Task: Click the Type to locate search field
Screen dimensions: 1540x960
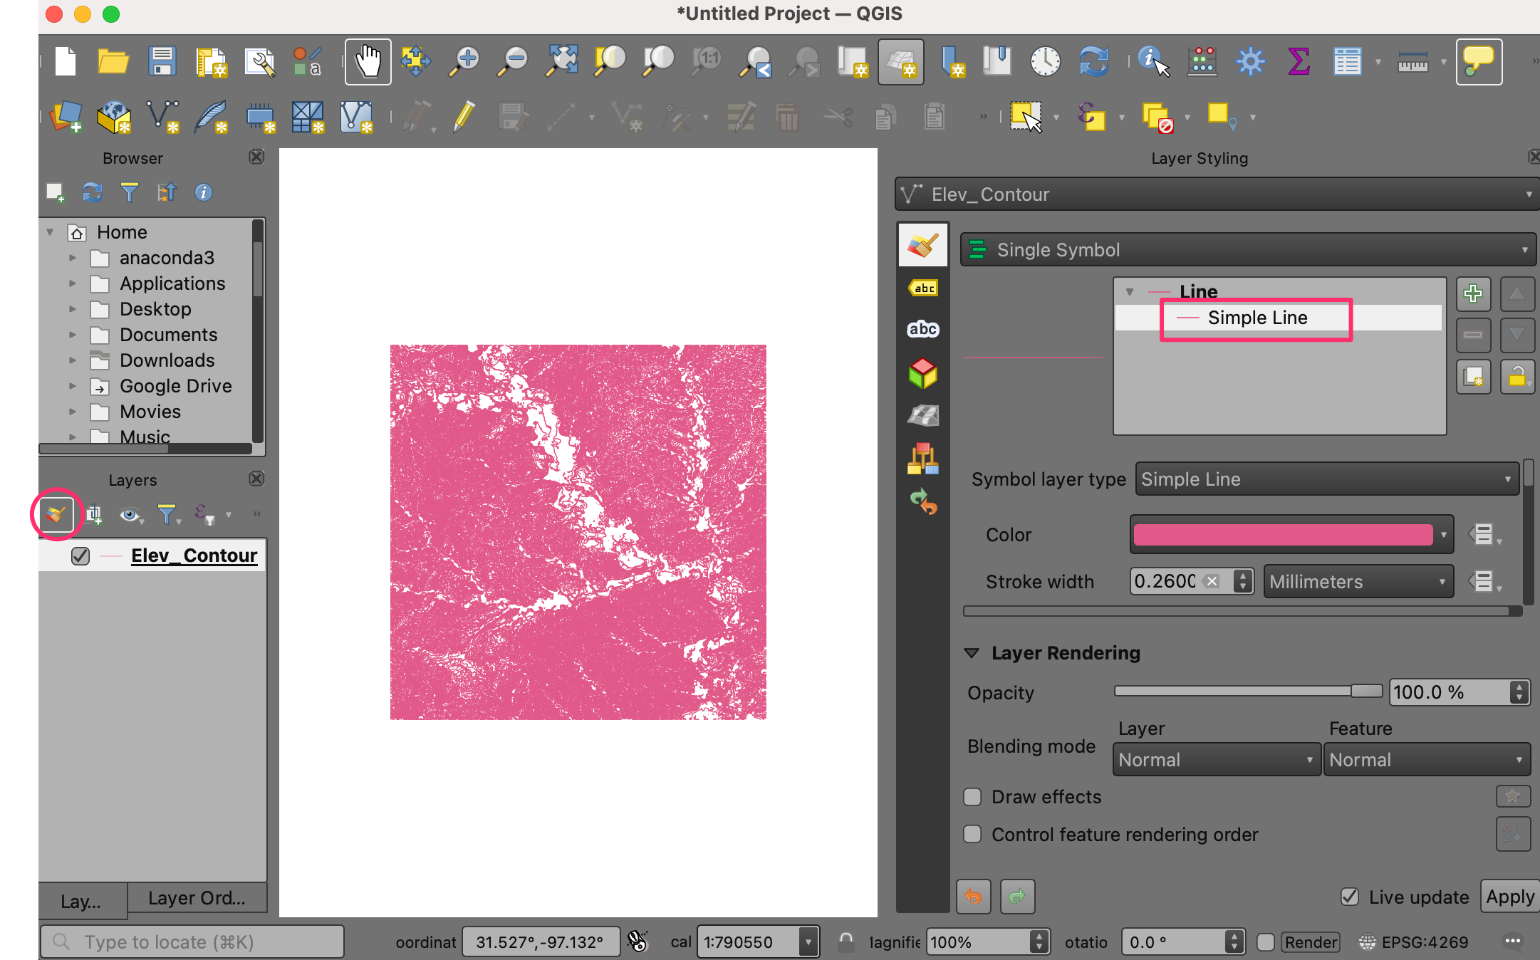Action: tap(192, 942)
